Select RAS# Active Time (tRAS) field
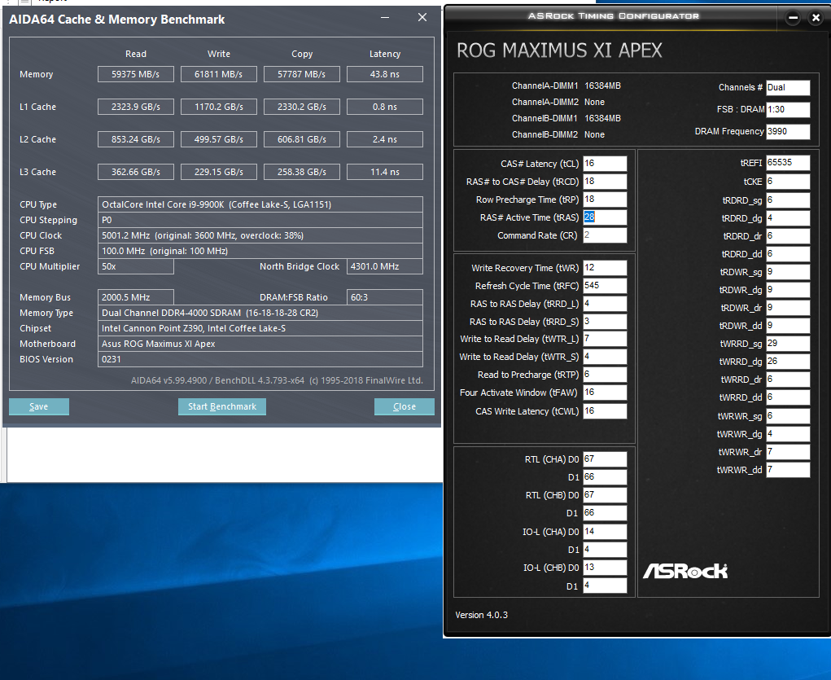Screen dimensions: 831x680 click(605, 217)
